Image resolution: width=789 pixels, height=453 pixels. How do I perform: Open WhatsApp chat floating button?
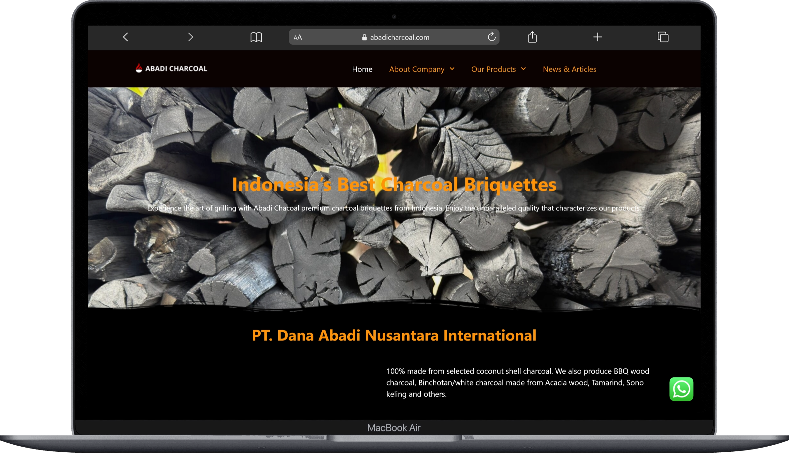coord(681,389)
